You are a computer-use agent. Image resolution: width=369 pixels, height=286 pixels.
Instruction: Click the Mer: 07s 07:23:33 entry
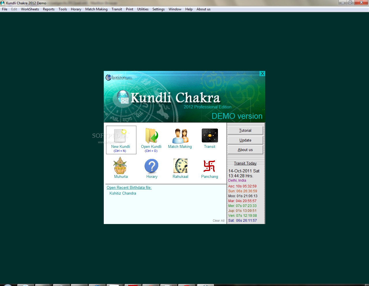[242, 206]
